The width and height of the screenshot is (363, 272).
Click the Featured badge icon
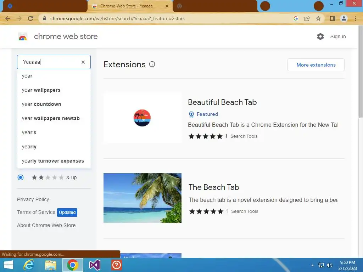pos(191,114)
